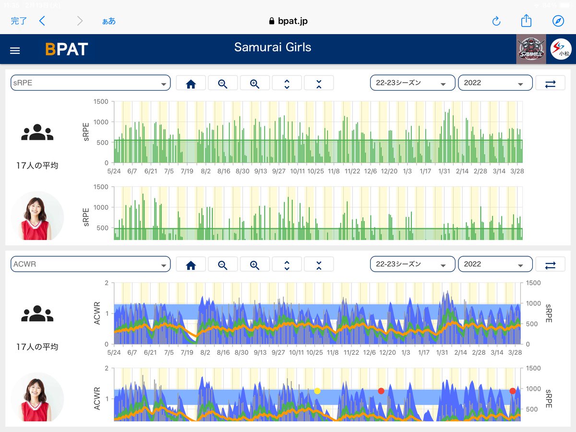Zoom out the ACWR chart
Viewport: 576px width, 432px height.
coord(223,264)
